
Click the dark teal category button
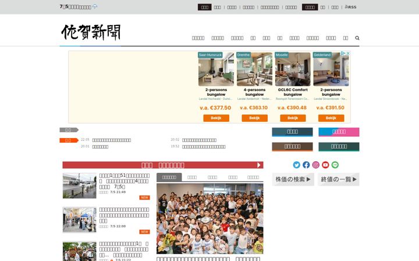coord(339,147)
